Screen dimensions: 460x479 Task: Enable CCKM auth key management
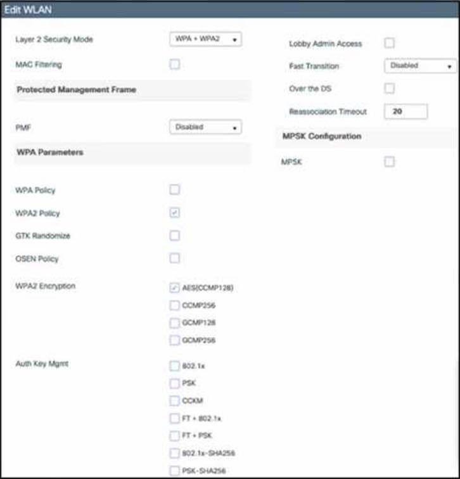[175, 401]
